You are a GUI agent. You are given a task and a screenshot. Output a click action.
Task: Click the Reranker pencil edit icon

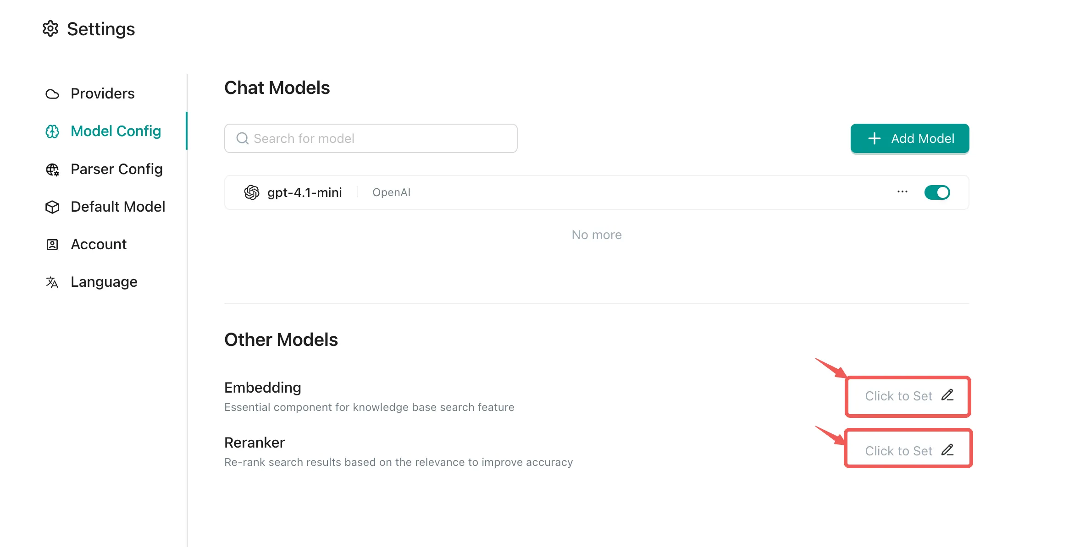click(947, 450)
